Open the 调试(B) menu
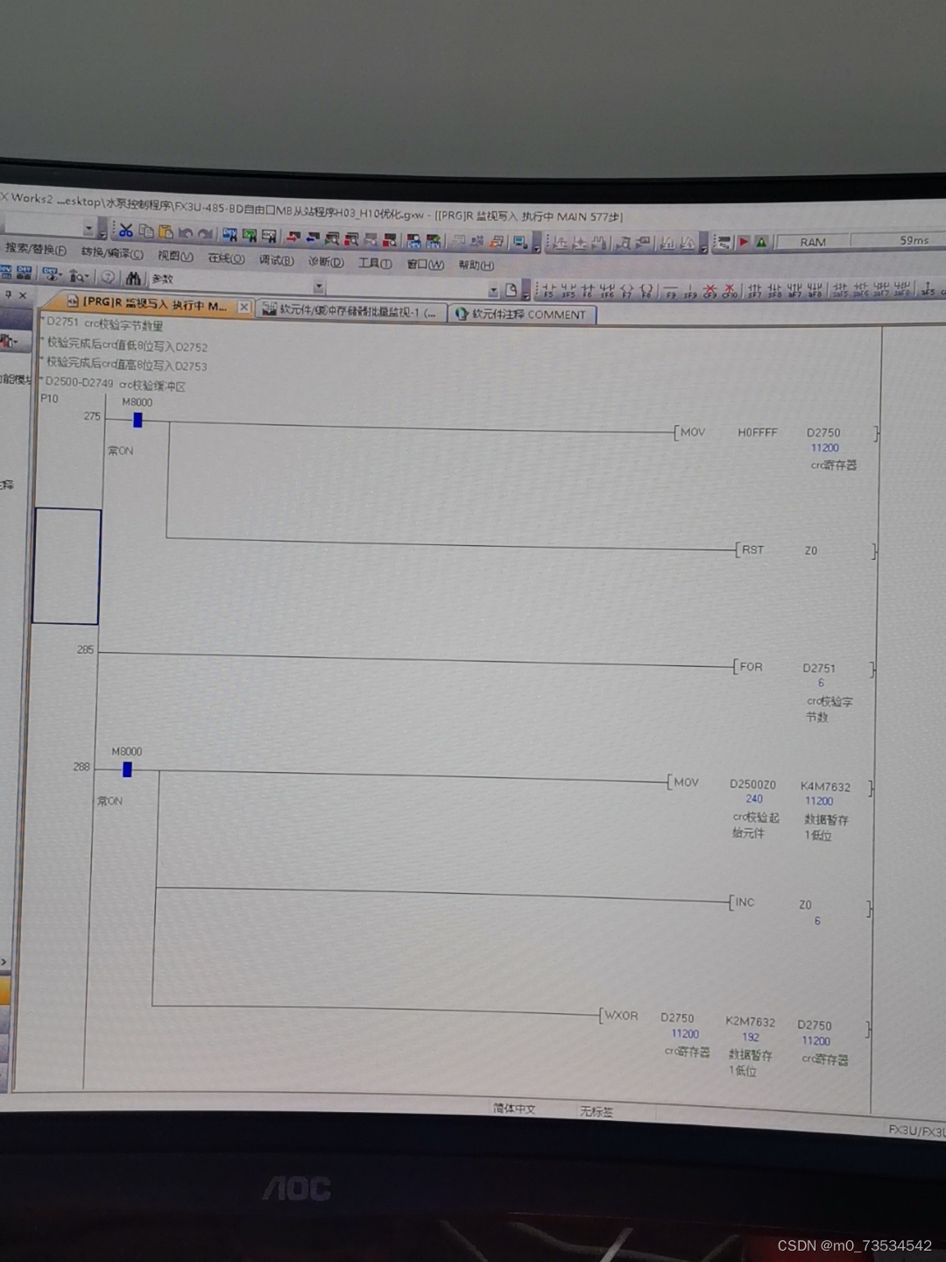This screenshot has height=1262, width=946. 276,259
